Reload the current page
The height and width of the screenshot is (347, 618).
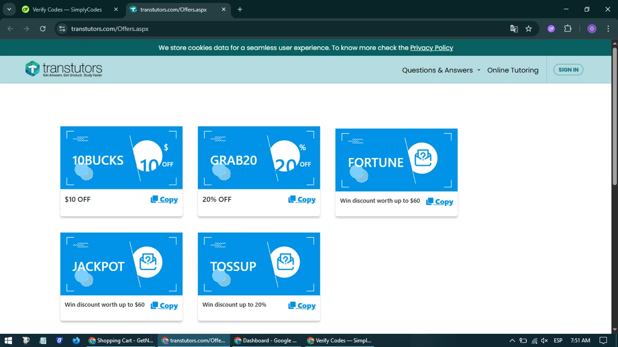(42, 29)
